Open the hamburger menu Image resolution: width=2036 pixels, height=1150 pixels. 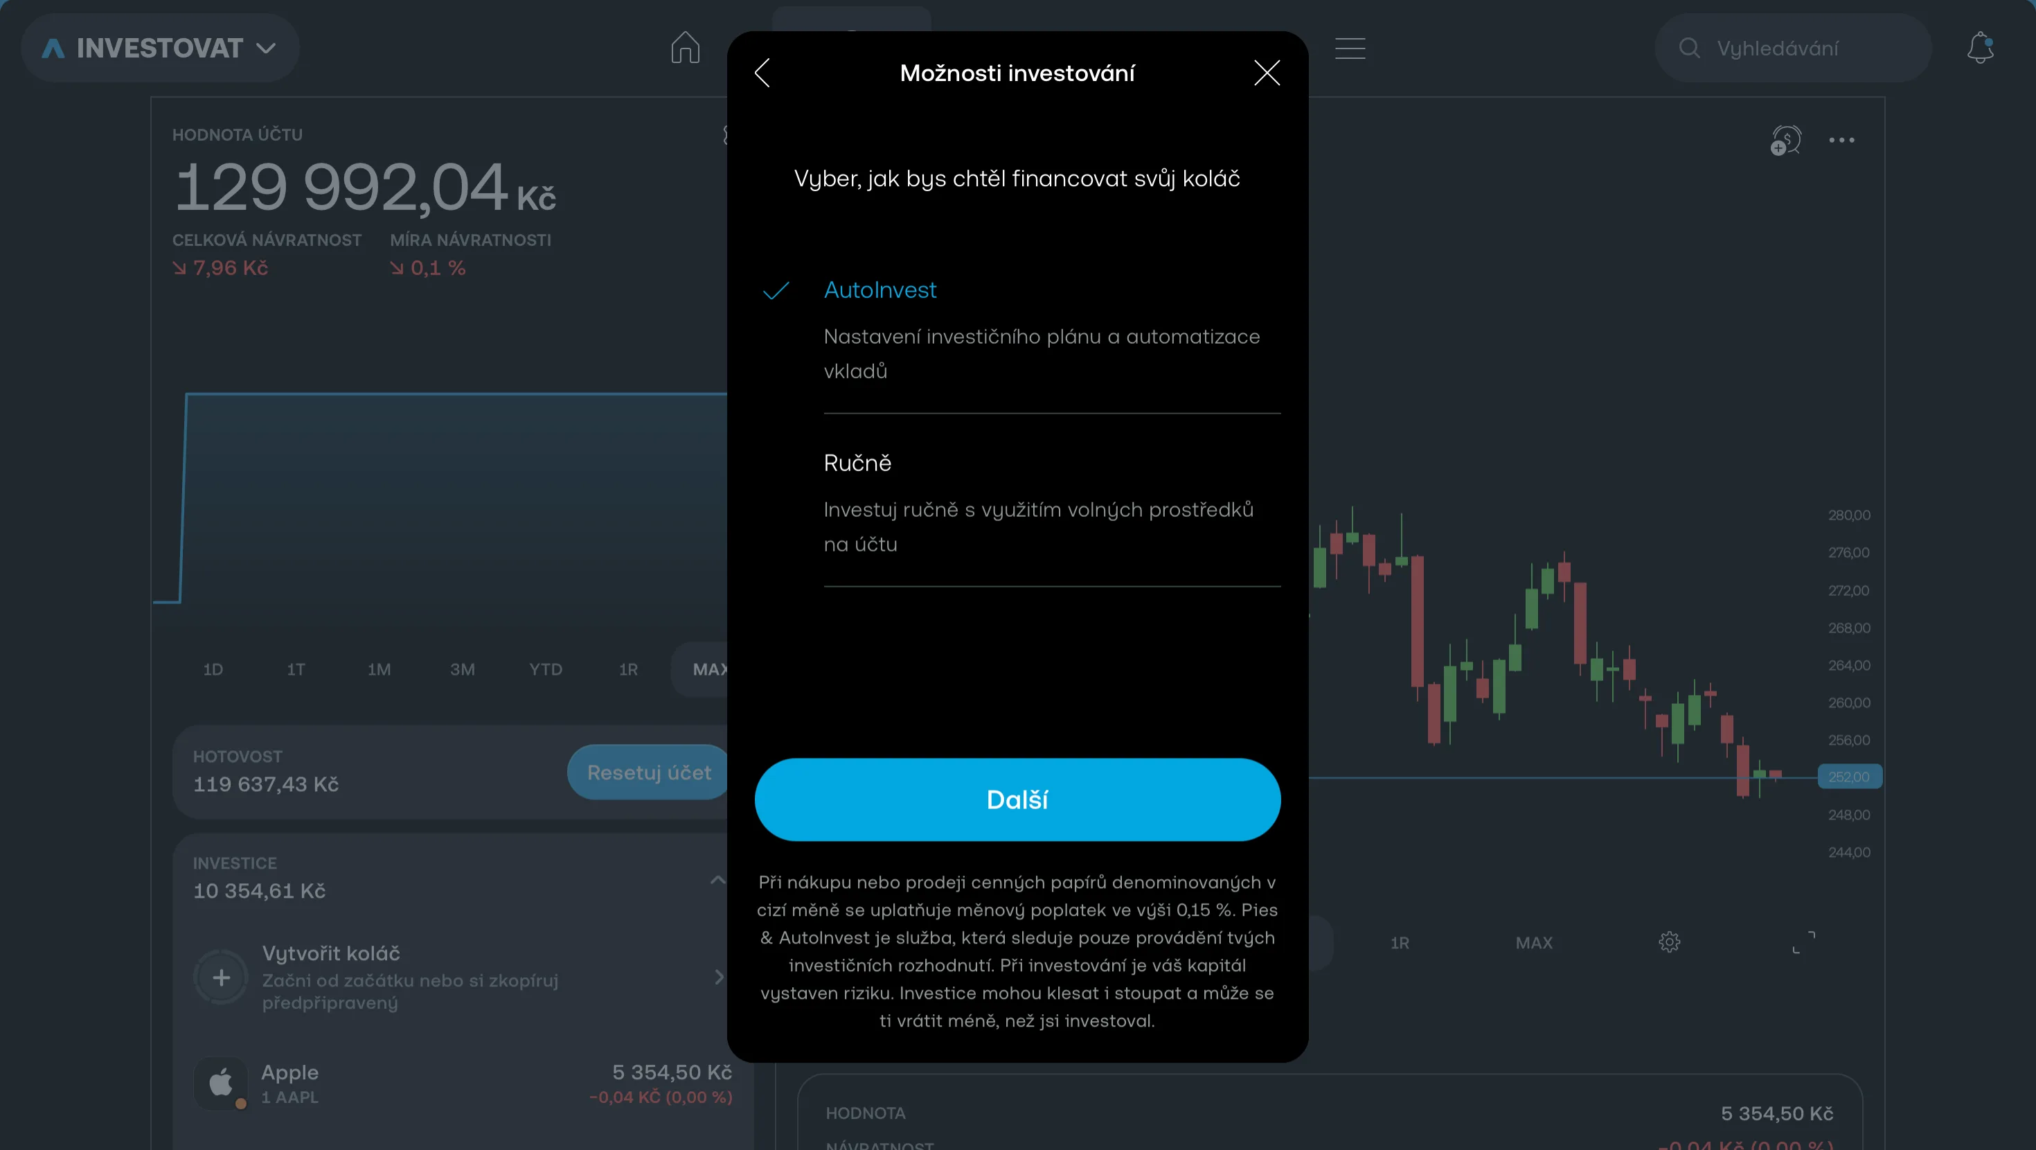1350,48
